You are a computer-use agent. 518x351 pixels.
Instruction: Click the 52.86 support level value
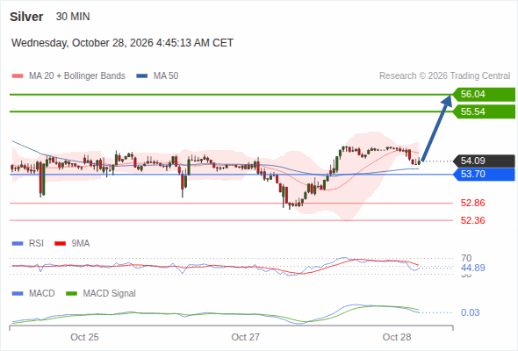pos(472,203)
